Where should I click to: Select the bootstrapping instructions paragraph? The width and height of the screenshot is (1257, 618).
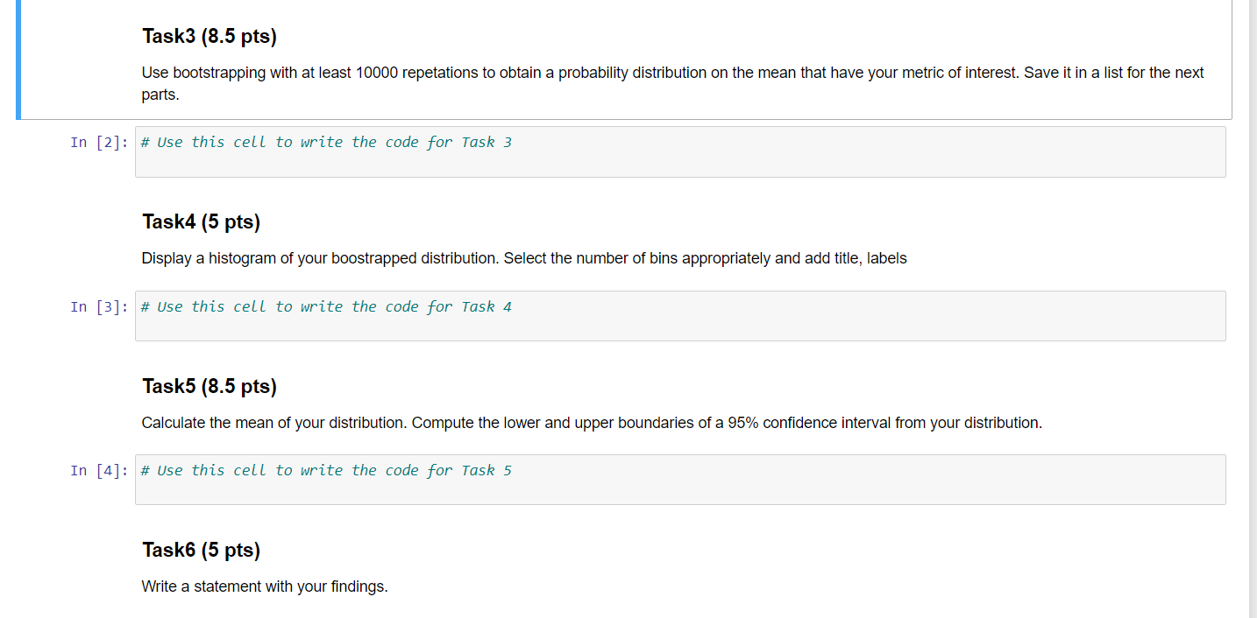614,81
